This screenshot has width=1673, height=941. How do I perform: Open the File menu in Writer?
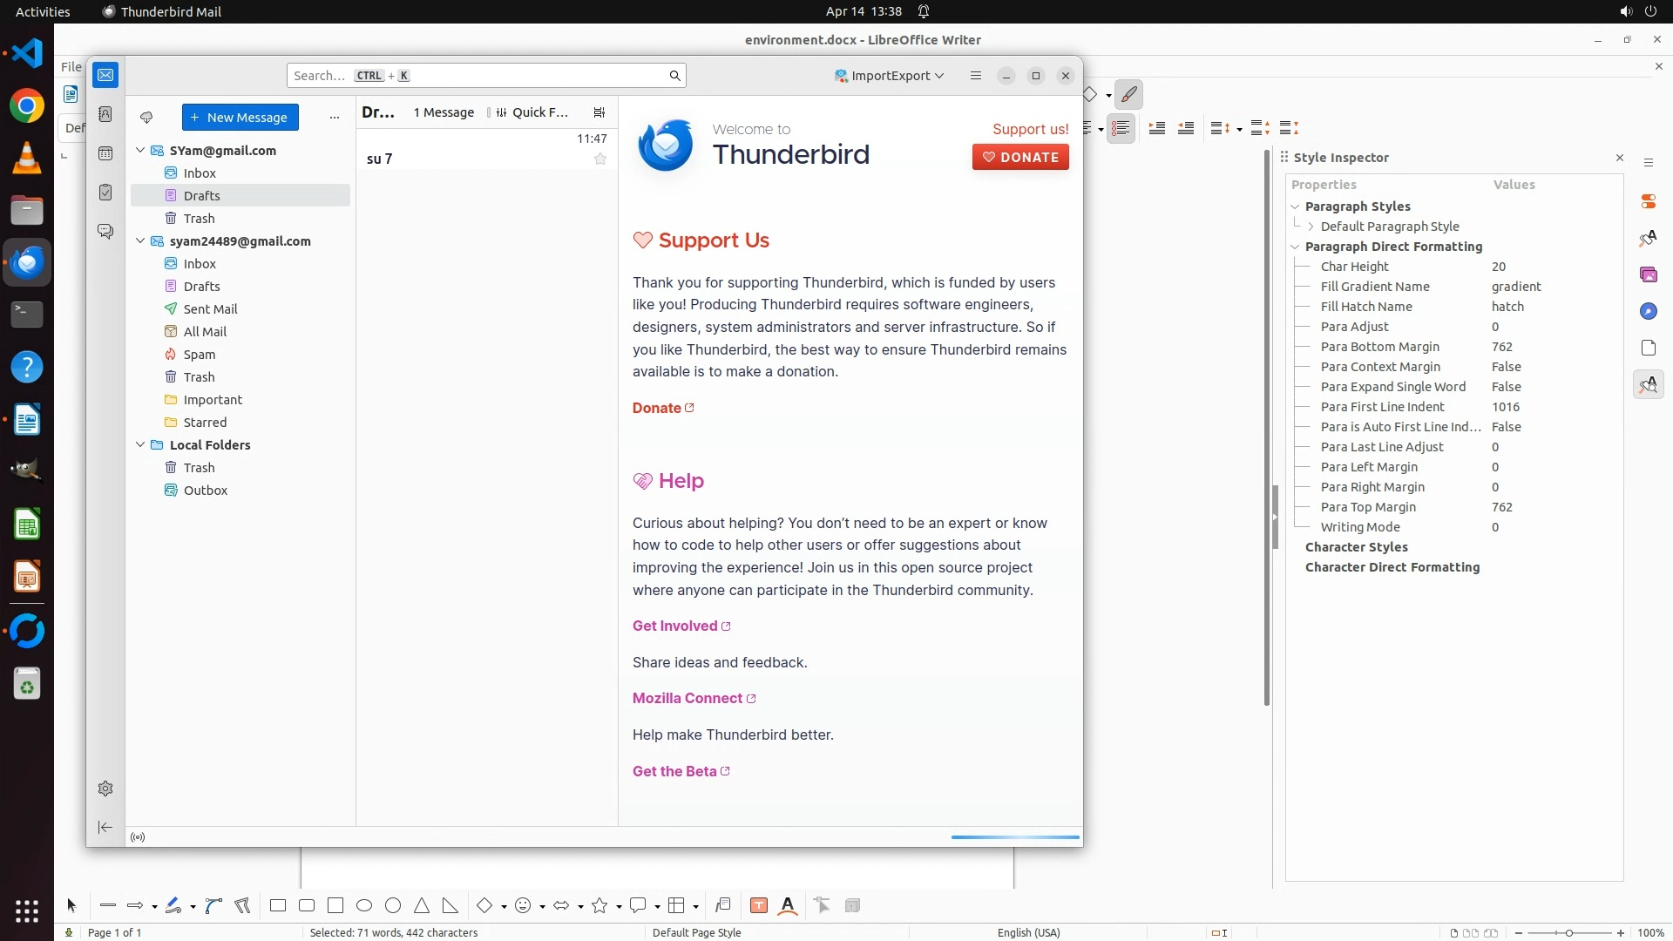[x=71, y=66]
